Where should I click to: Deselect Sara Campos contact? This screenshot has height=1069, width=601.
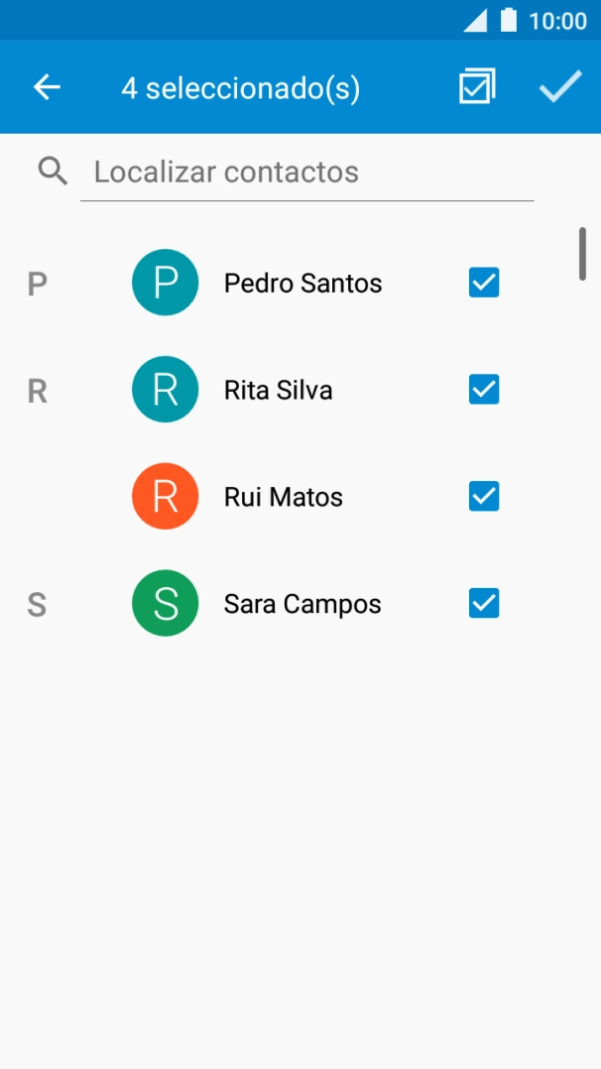483,602
